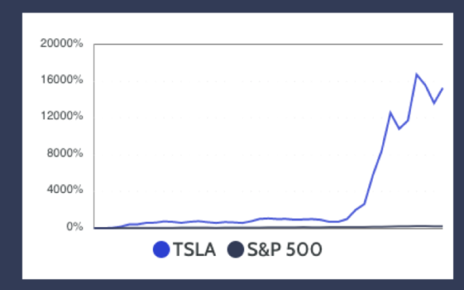
Task: Click the 16000% y-axis label
Action: pyautogui.click(x=62, y=79)
